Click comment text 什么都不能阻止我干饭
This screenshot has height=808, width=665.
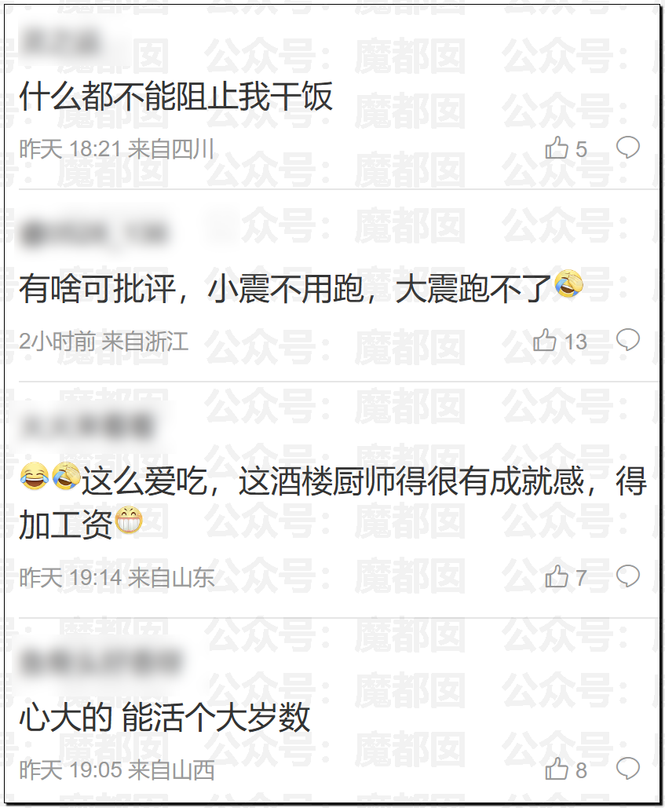[x=176, y=97]
